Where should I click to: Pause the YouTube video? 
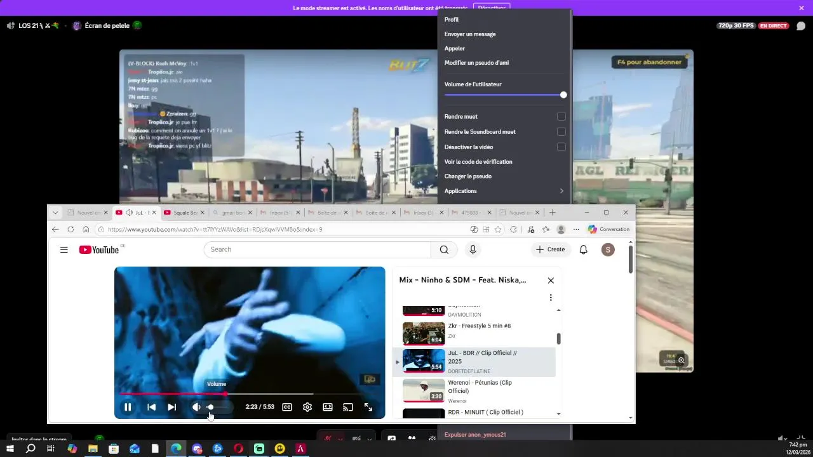tap(128, 407)
